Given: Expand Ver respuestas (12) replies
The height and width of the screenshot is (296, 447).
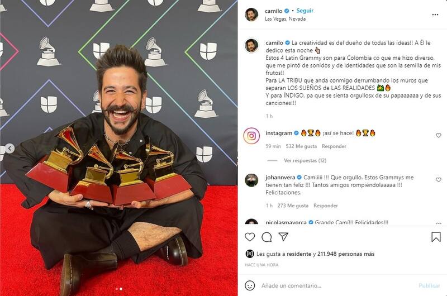Looking at the screenshot, I should point(305,160).
